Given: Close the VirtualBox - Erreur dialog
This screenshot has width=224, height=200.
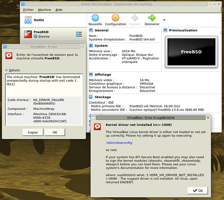Looking at the screenshot, I should (83, 46).
